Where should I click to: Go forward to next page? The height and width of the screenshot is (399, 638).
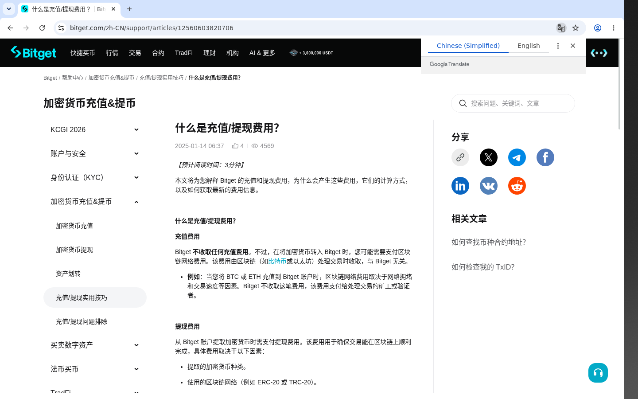click(x=26, y=28)
